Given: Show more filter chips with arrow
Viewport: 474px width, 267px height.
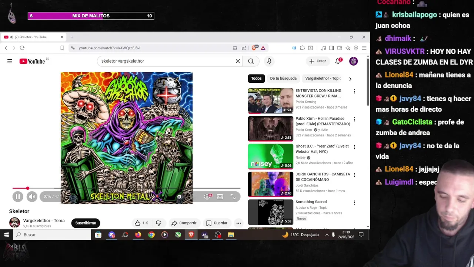Looking at the screenshot, I should [350, 79].
